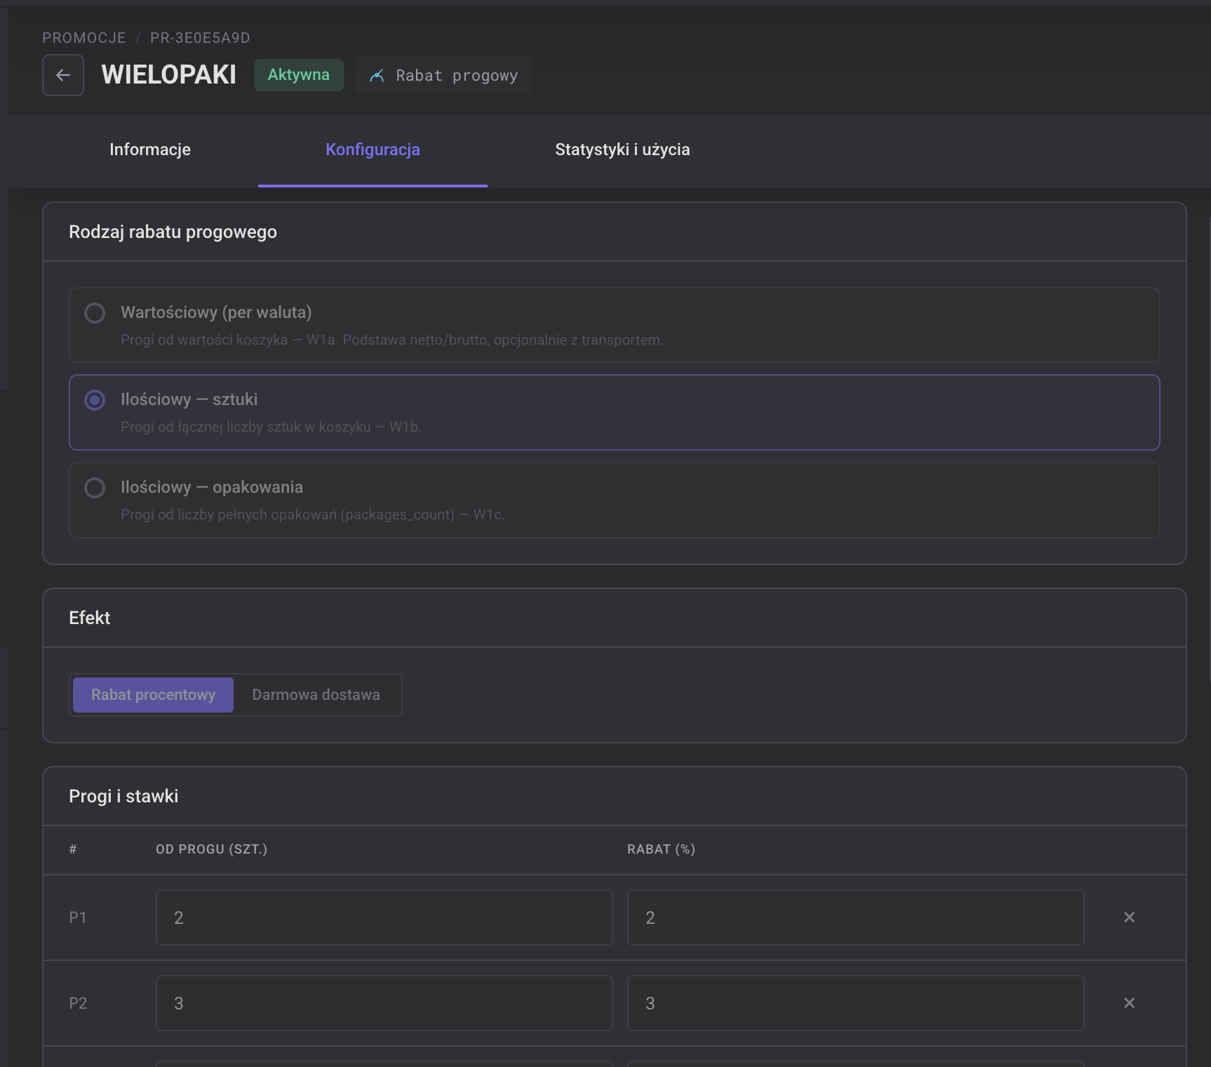Focus P1 discount percent field
The image size is (1211, 1067).
(x=855, y=917)
